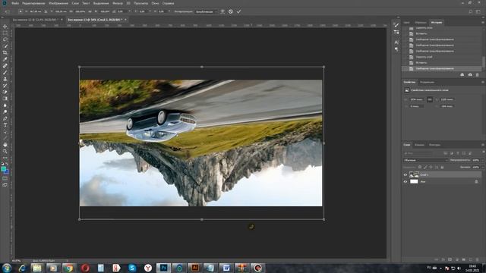This screenshot has width=486, height=273.
Task: Open the Окно menu
Action: coord(155,3)
